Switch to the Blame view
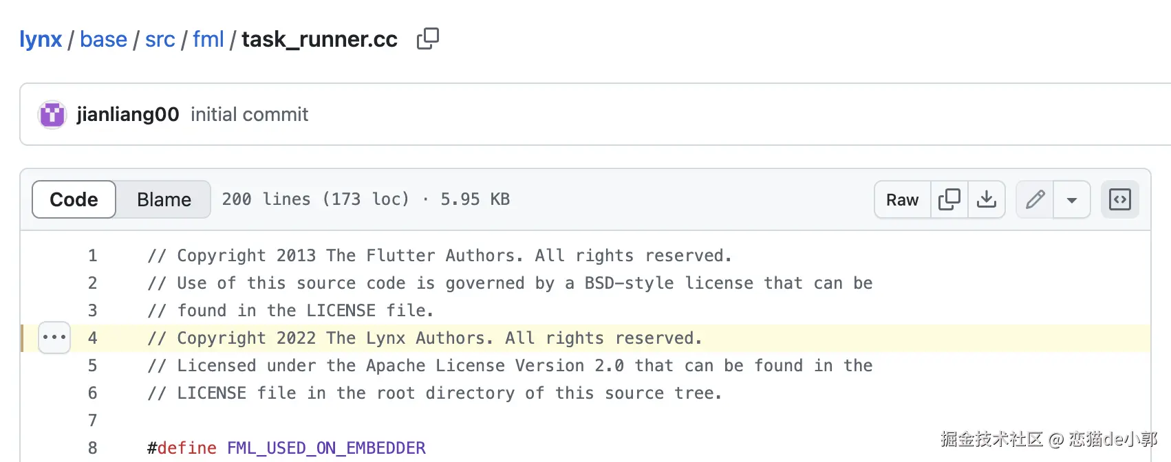Screen dimensions: 1171x462 [x=164, y=199]
